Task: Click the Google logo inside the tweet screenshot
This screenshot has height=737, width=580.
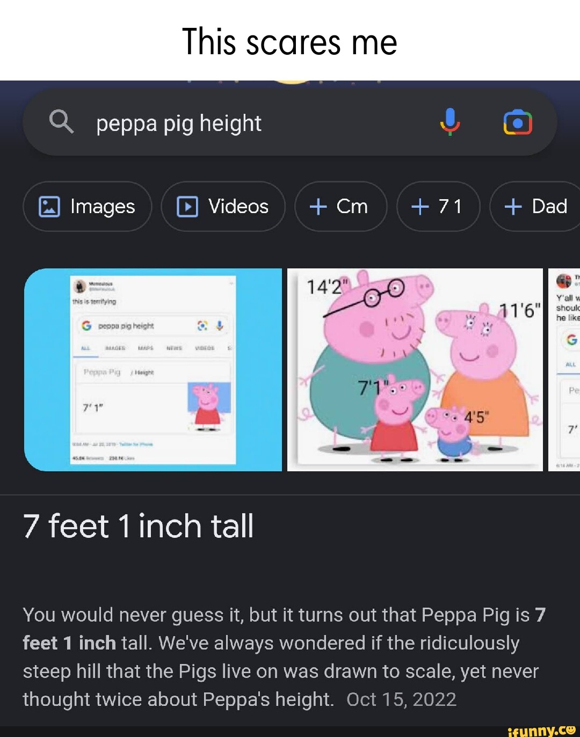Action: 85,326
